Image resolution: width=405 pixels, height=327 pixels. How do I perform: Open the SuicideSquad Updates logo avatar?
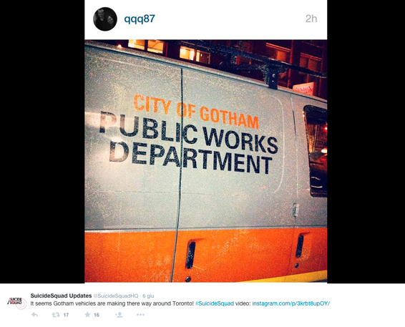tap(16, 302)
